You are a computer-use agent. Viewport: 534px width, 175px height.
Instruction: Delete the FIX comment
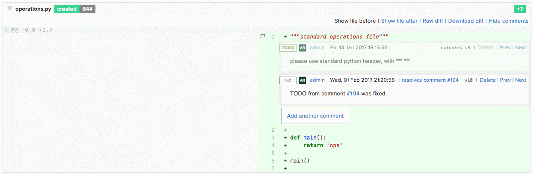pyautogui.click(x=487, y=80)
